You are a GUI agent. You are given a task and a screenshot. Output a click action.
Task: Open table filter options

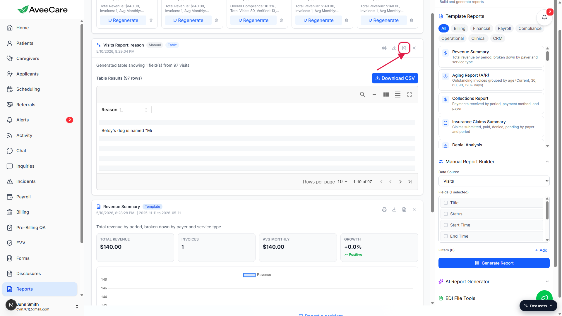(374, 95)
